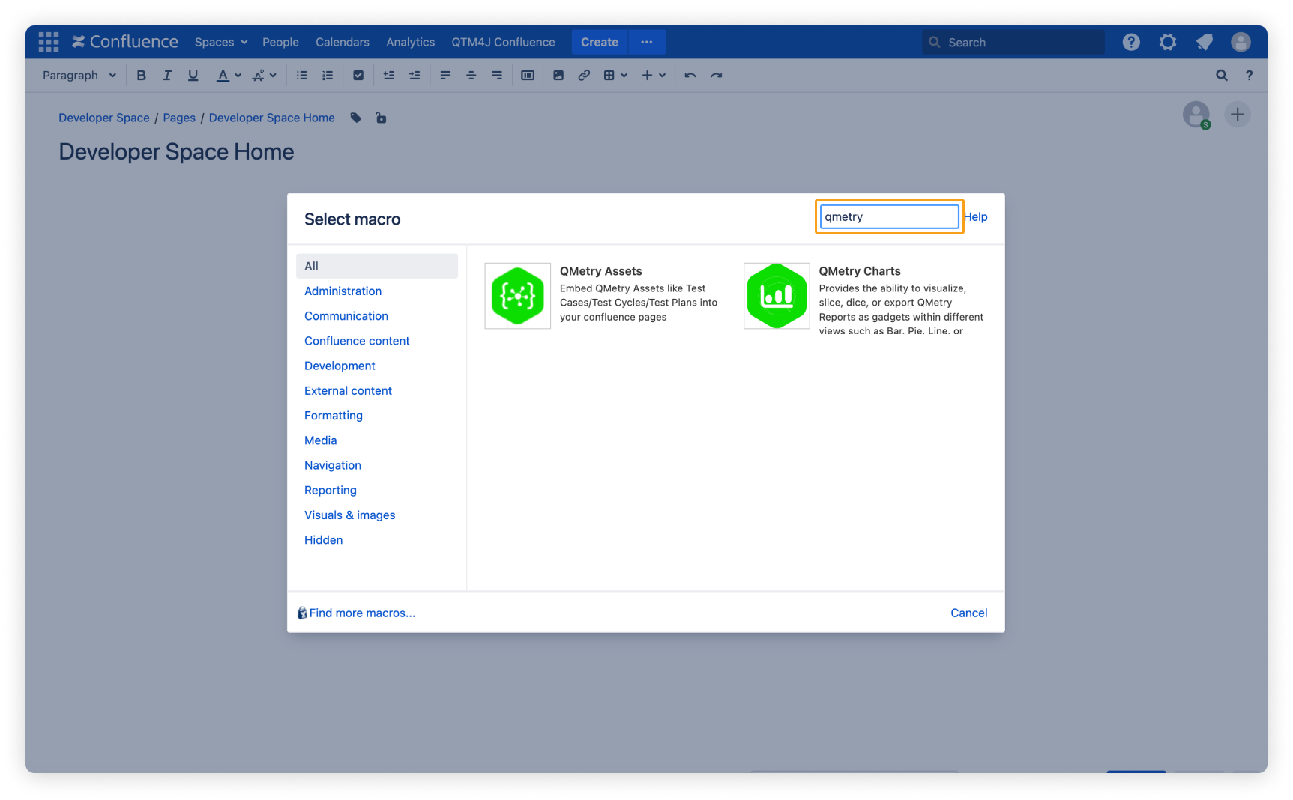Insert files and images icon
The height and width of the screenshot is (800, 1293).
coord(558,75)
